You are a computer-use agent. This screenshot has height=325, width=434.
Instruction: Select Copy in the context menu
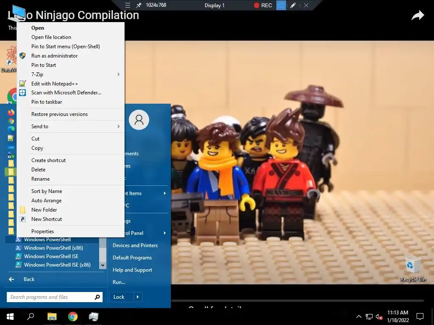tap(71, 148)
